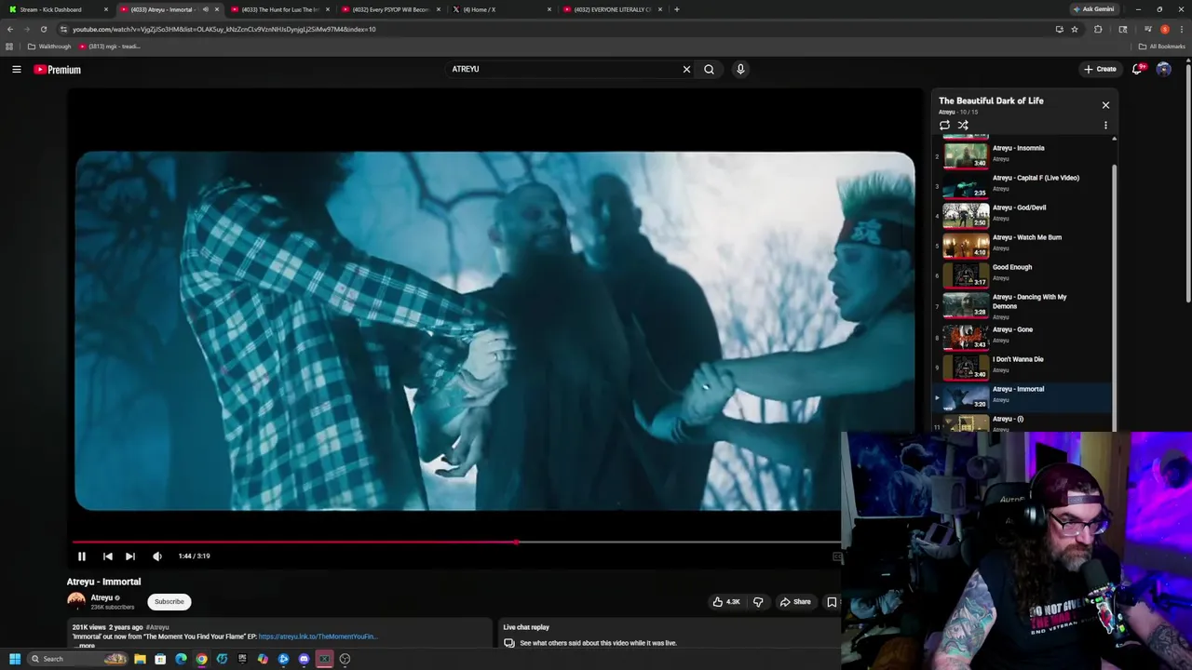1192x670 pixels.
Task: Select Atreyu - God/Devil in playlist
Action: point(1023,213)
